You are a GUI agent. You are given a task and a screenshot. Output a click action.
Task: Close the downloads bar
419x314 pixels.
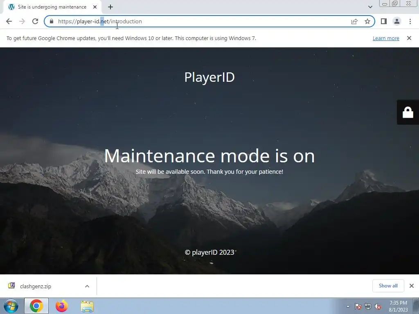tap(412, 286)
